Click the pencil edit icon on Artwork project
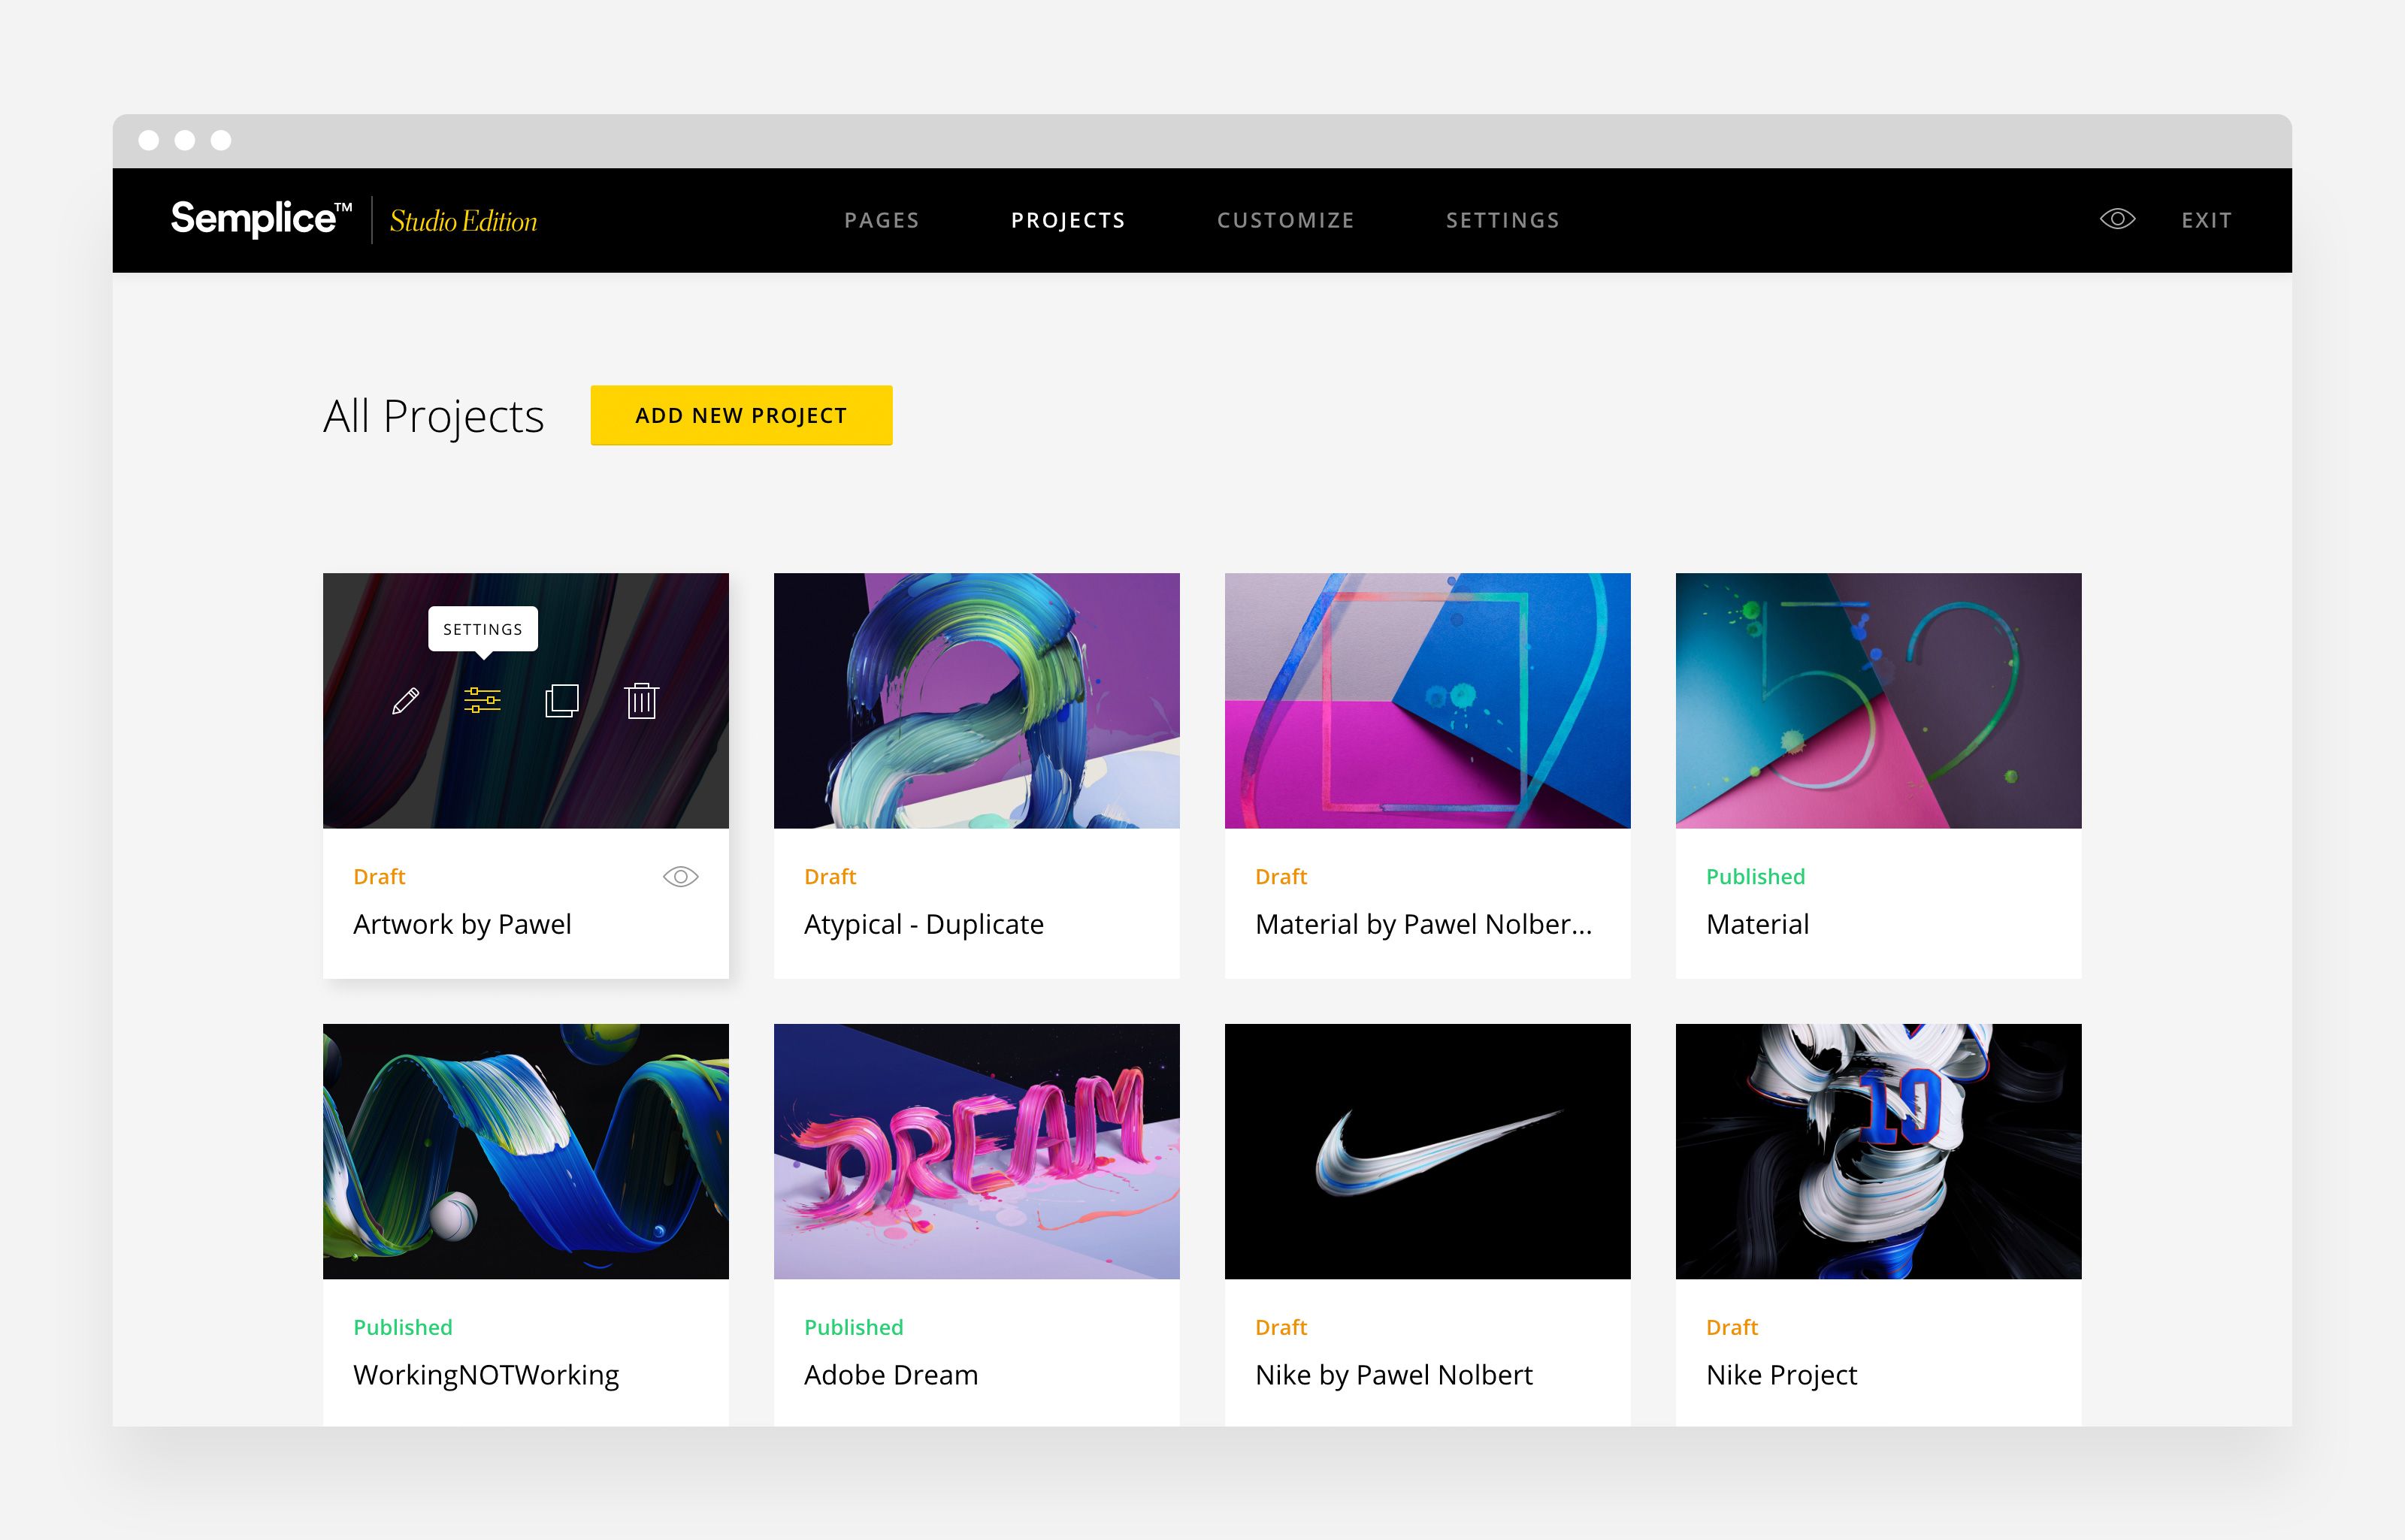The height and width of the screenshot is (1540, 2405). point(405,701)
